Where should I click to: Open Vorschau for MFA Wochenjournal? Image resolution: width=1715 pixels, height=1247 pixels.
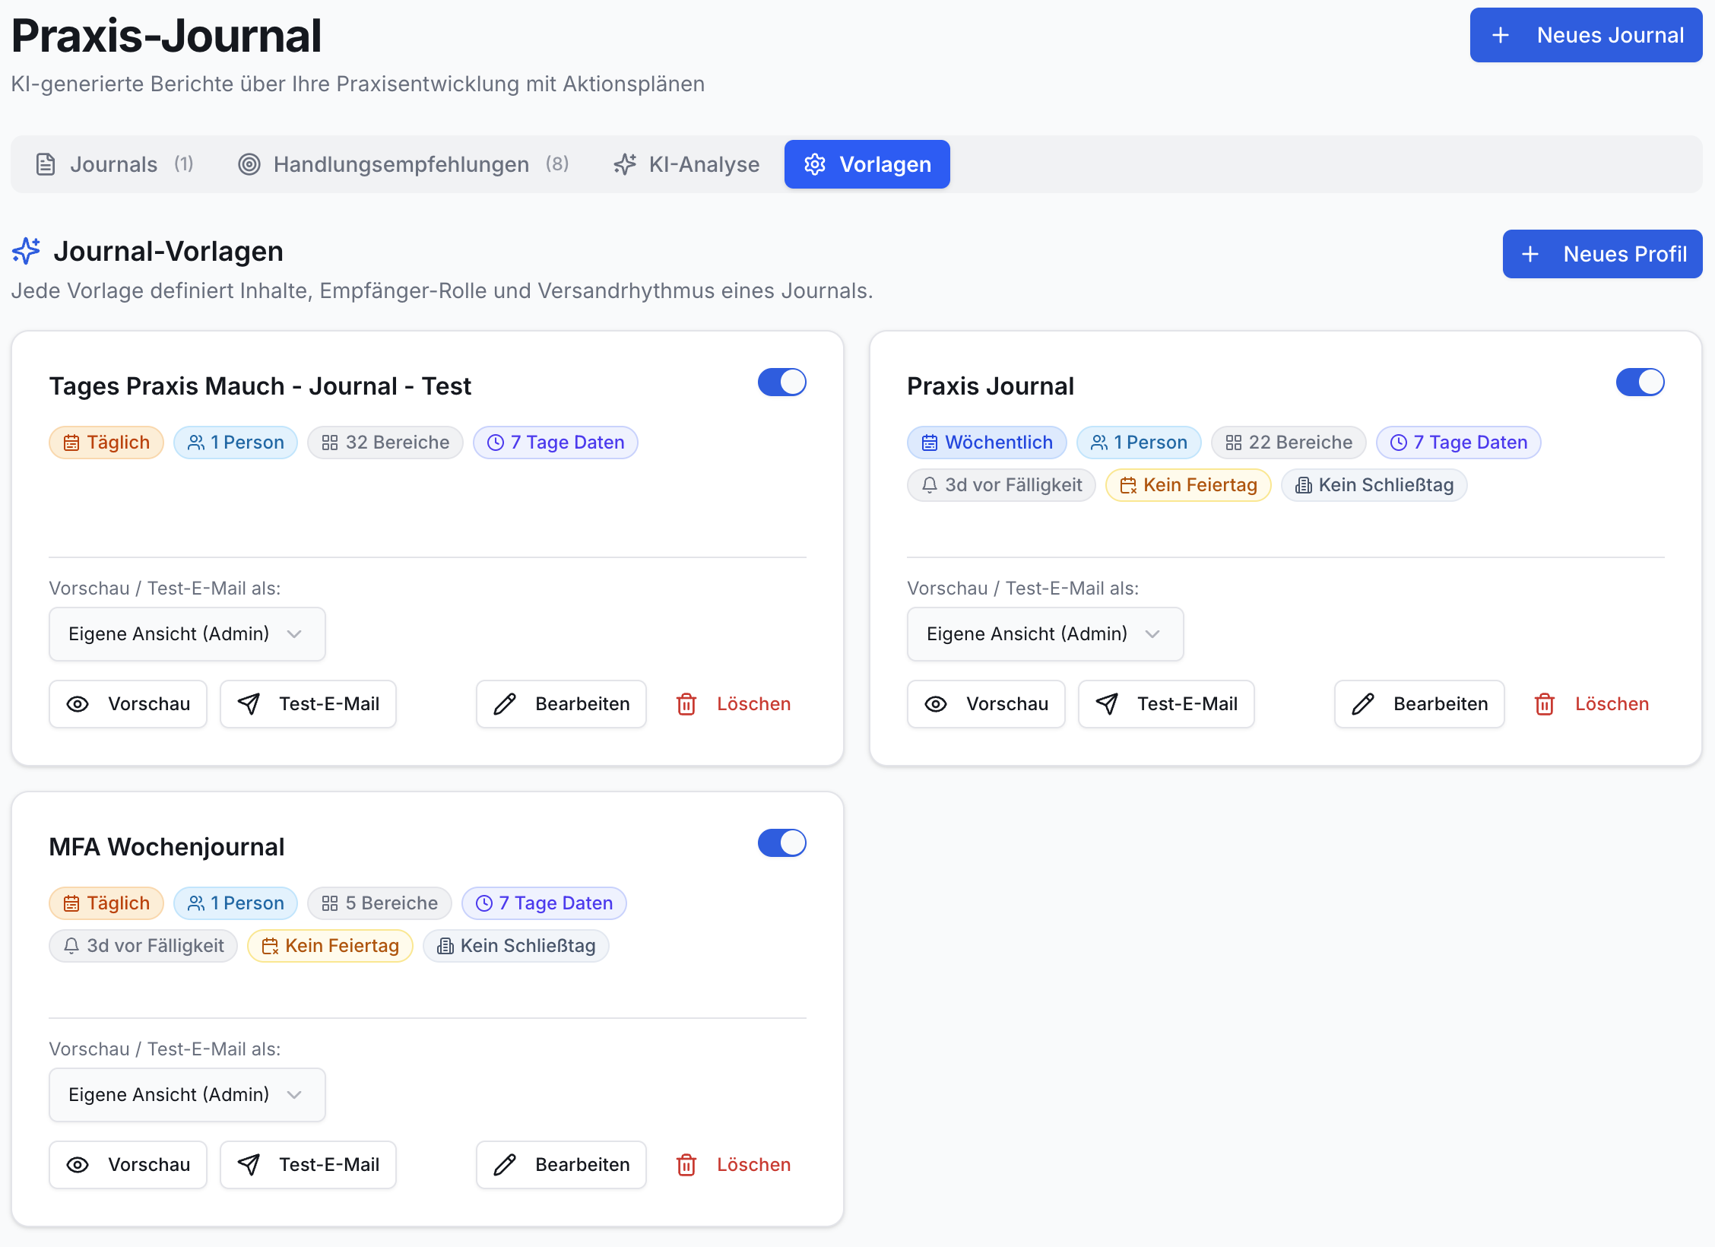coord(128,1165)
